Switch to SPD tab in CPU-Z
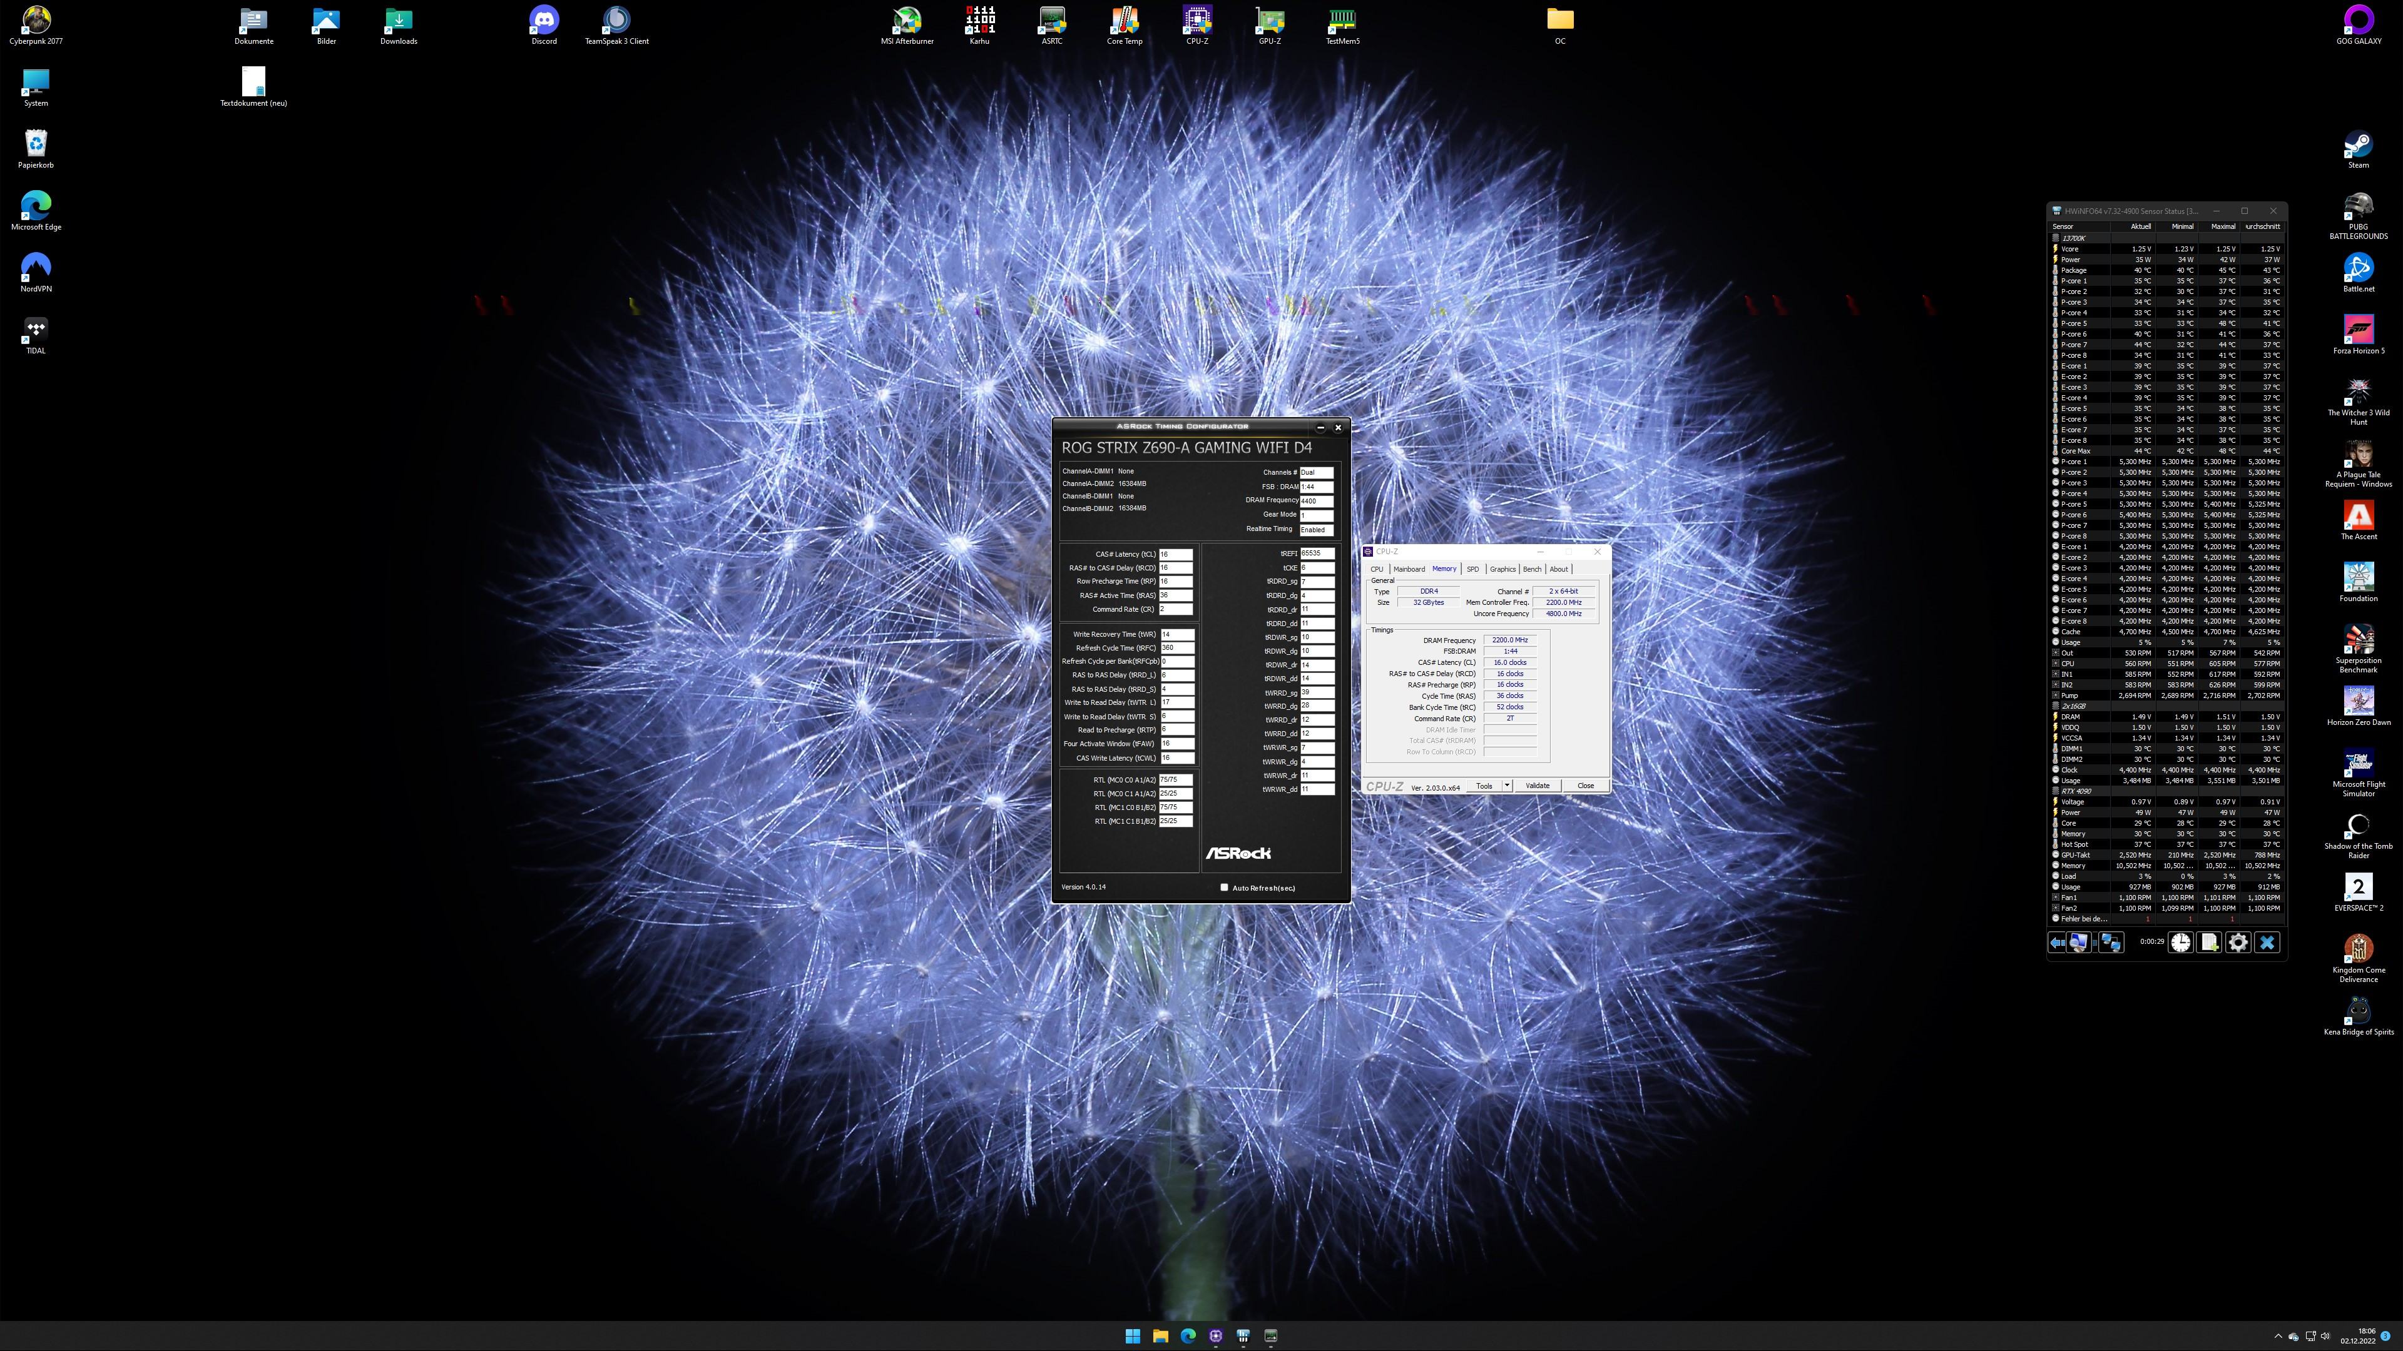The height and width of the screenshot is (1351, 2403). (x=1472, y=569)
